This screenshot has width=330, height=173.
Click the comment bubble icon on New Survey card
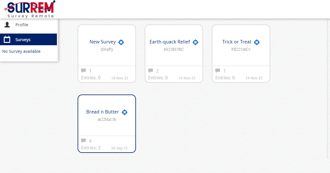pos(83,71)
